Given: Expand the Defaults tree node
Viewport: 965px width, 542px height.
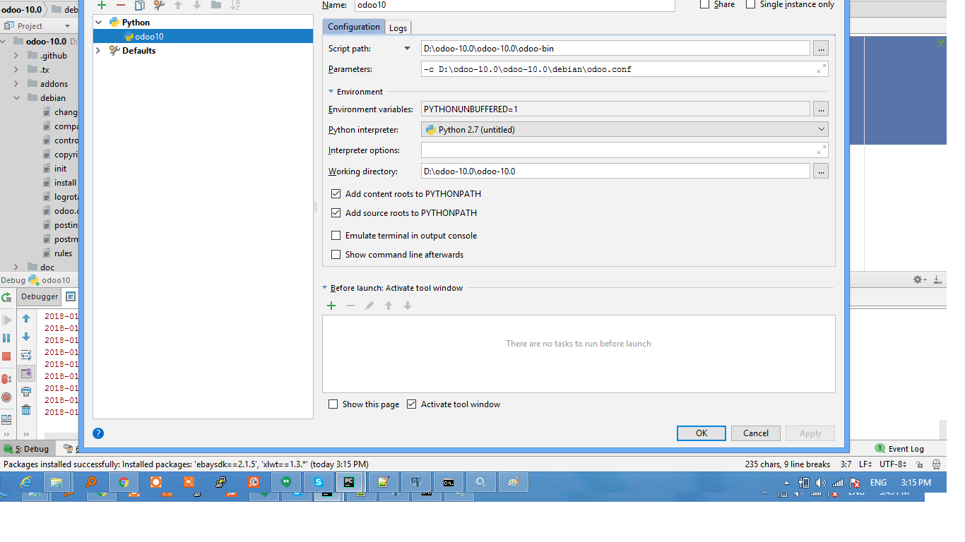Looking at the screenshot, I should pyautogui.click(x=99, y=51).
